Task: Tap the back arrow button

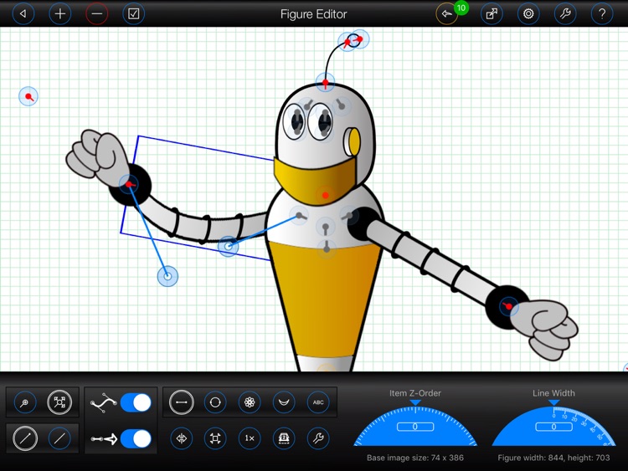Action: pyautogui.click(x=23, y=14)
